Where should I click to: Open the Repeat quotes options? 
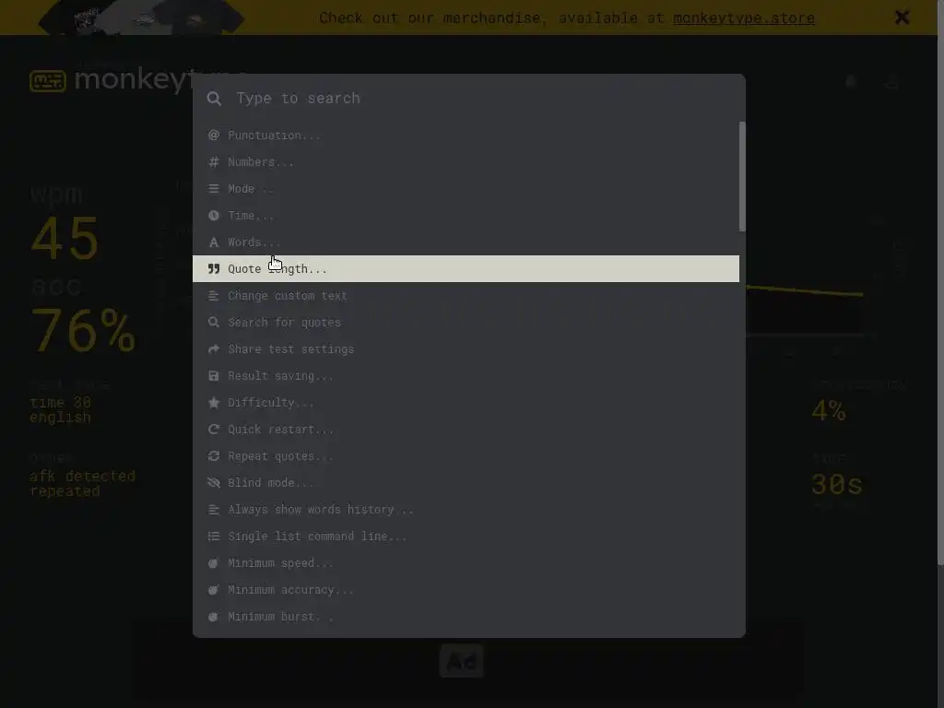pos(466,455)
